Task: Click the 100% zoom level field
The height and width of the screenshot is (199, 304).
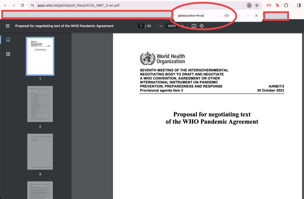Action: pos(171,26)
